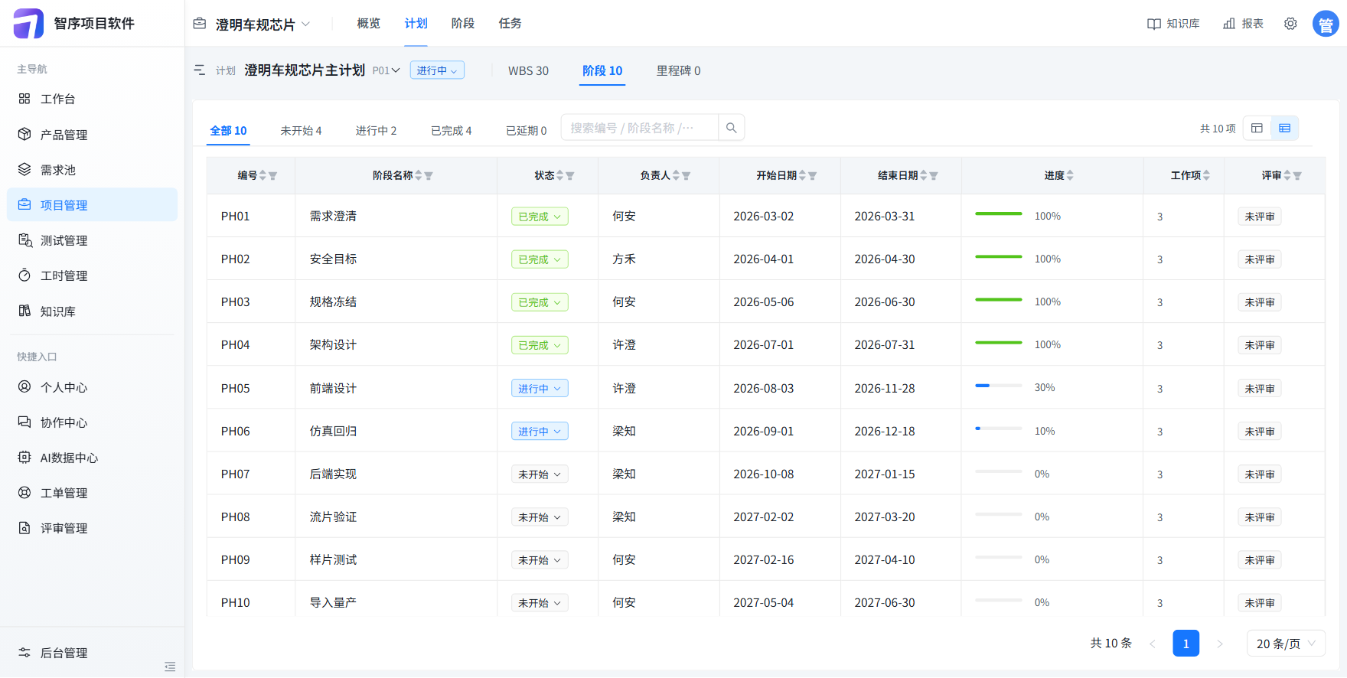1347x678 pixels.
Task: Filter by 已完成 4 tab
Action: [x=451, y=131]
